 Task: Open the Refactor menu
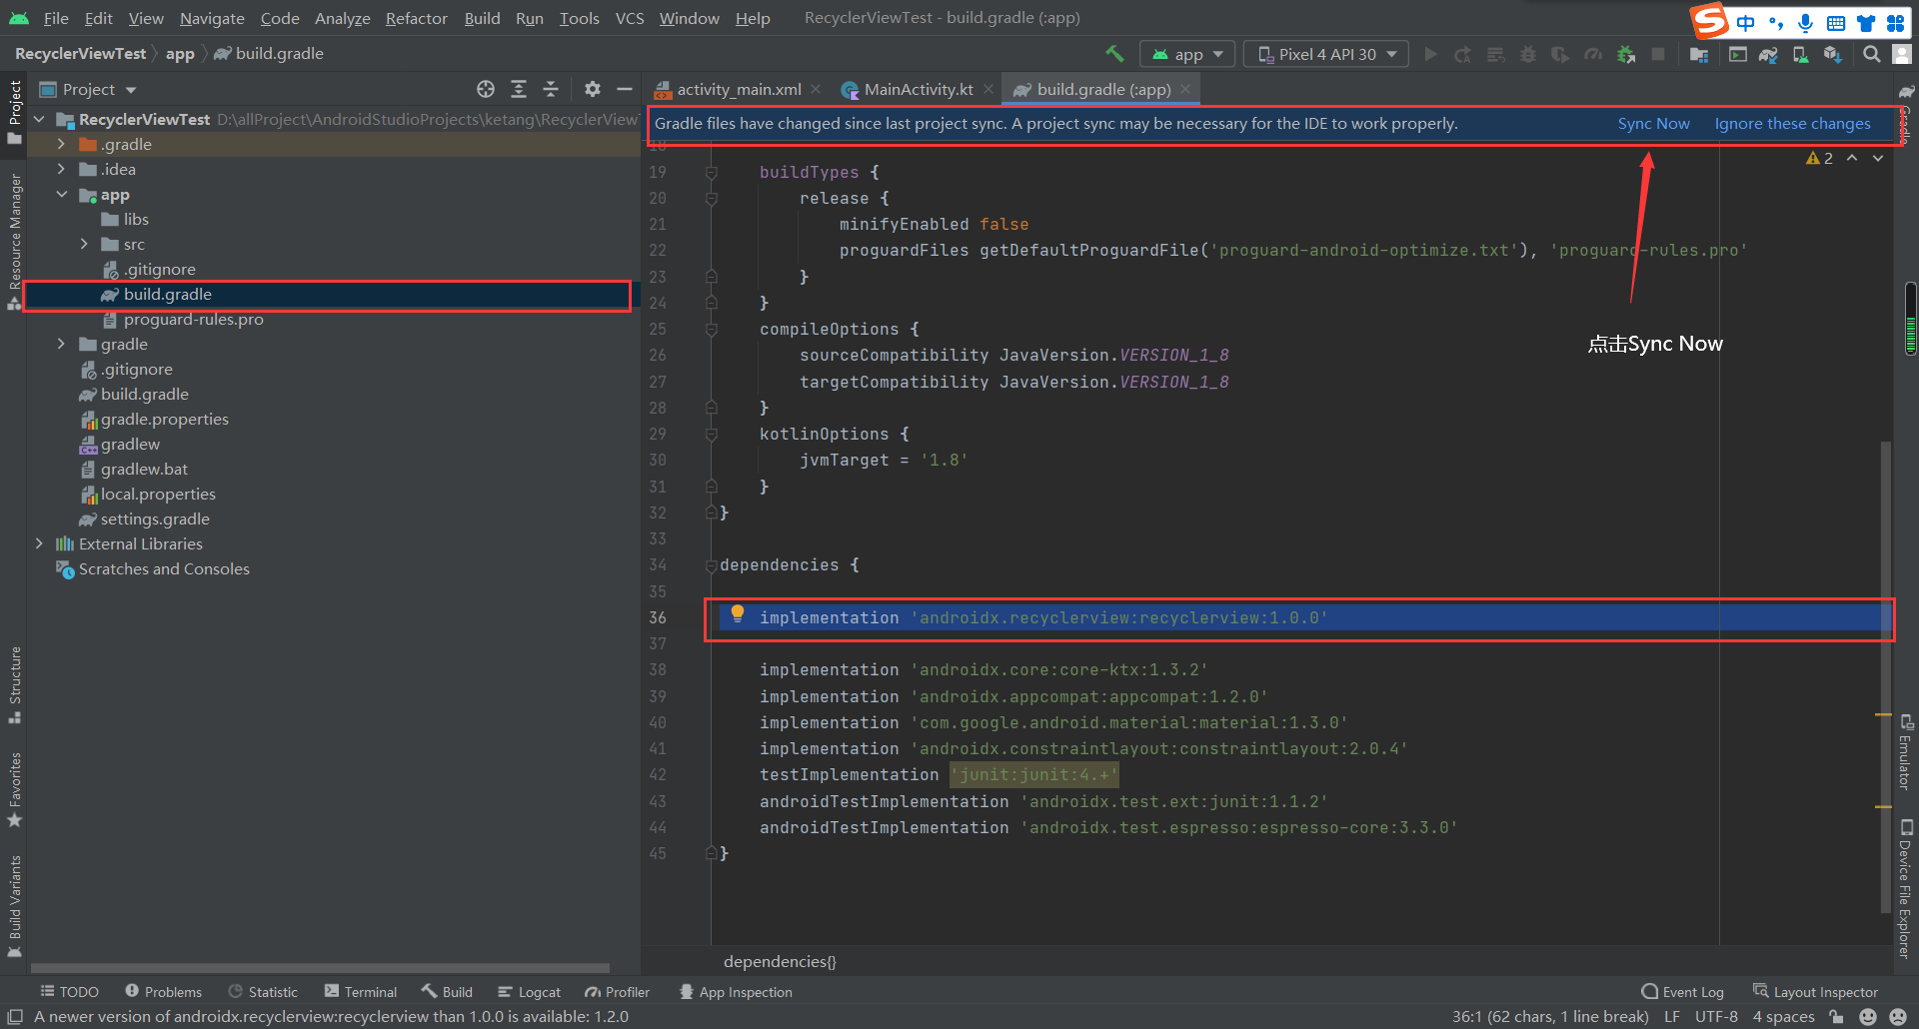point(417,18)
